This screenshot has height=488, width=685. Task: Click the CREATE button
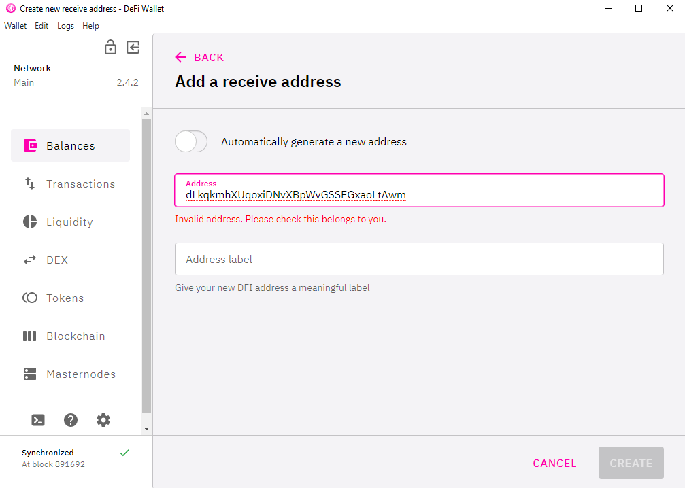pos(631,463)
